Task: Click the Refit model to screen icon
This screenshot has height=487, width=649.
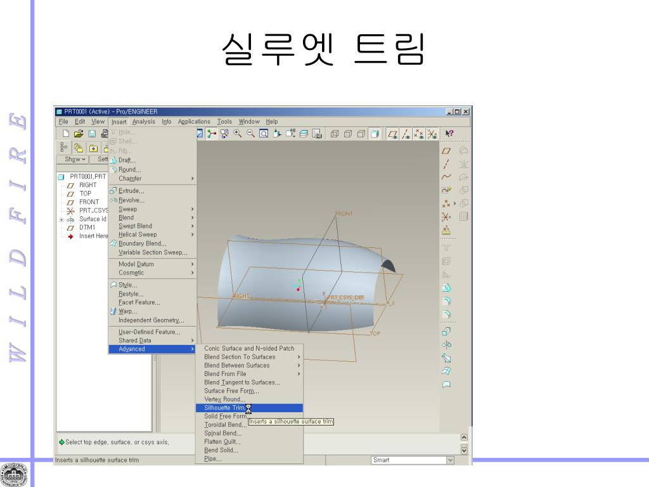Action: click(x=264, y=133)
